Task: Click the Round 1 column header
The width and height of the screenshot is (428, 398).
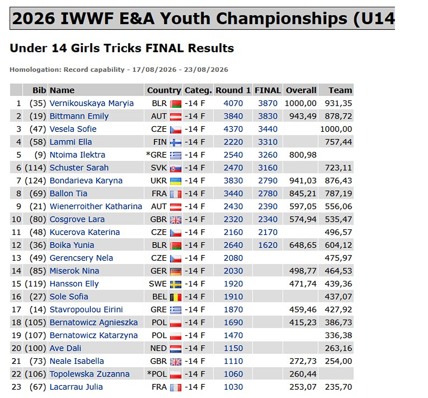Action: coord(233,90)
